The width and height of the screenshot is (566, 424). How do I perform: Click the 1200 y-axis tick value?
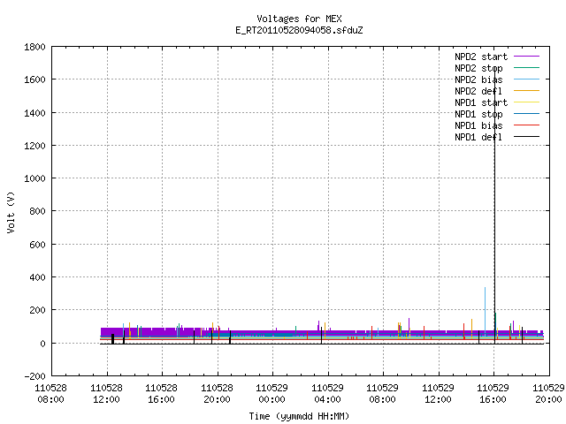tap(34, 146)
